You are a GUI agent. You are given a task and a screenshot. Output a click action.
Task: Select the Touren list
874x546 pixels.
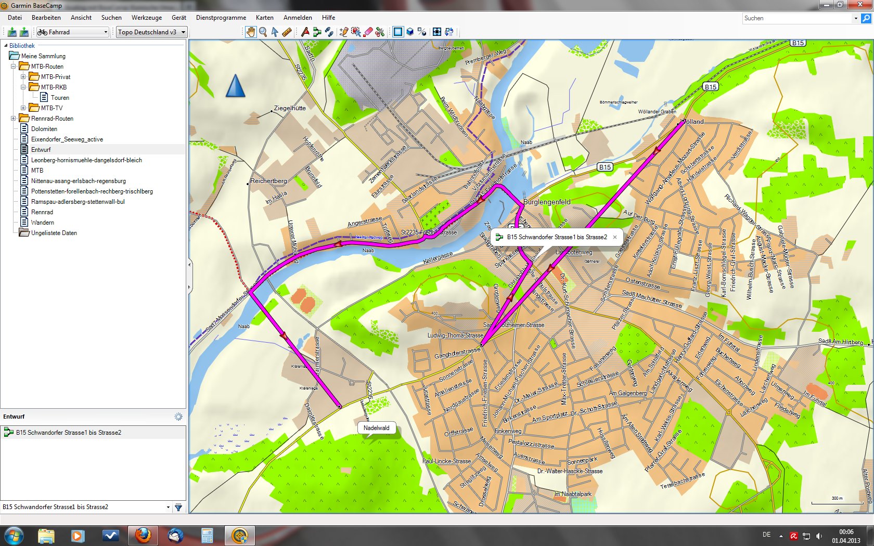point(60,98)
